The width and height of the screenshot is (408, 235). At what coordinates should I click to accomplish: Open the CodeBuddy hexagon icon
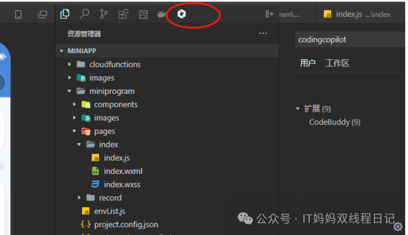click(182, 14)
